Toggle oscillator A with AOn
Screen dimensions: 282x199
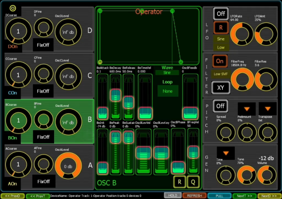(12, 184)
